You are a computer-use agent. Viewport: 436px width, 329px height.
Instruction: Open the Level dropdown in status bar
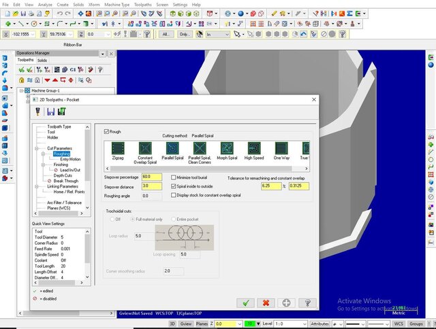click(305, 324)
